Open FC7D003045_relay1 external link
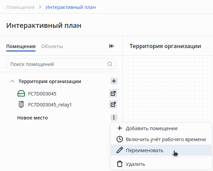The width and height of the screenshot is (213, 171). pyautogui.click(x=114, y=104)
